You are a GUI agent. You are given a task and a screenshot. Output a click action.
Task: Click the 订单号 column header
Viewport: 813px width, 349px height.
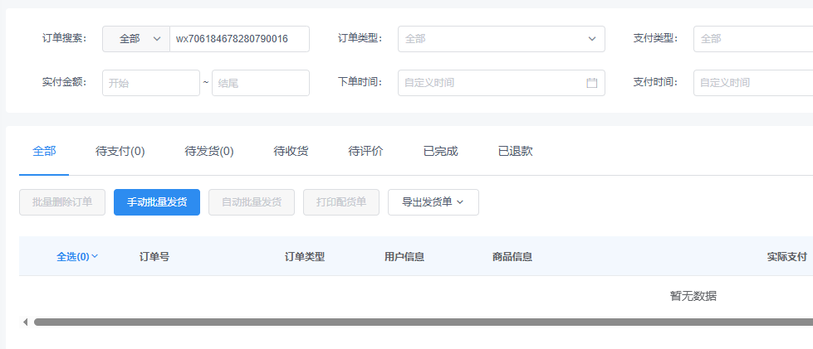pyautogui.click(x=154, y=256)
